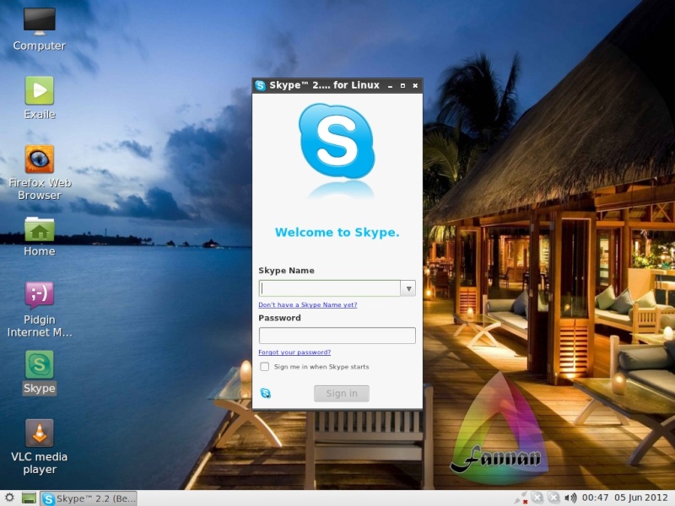Click the Sign in button
This screenshot has height=506, width=675.
(x=342, y=393)
